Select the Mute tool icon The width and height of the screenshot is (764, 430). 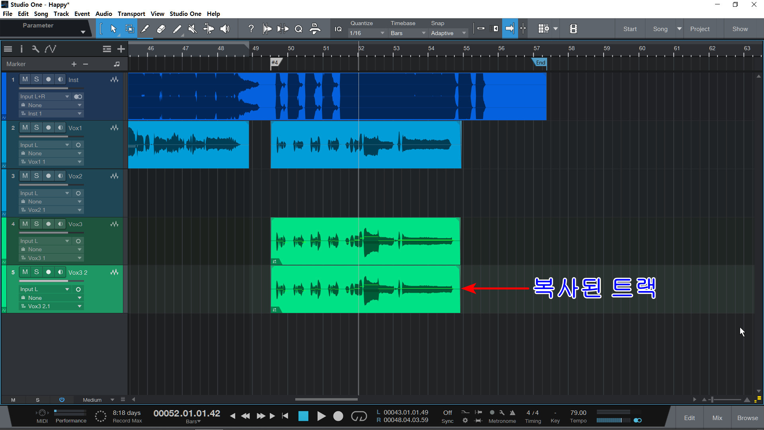193,29
